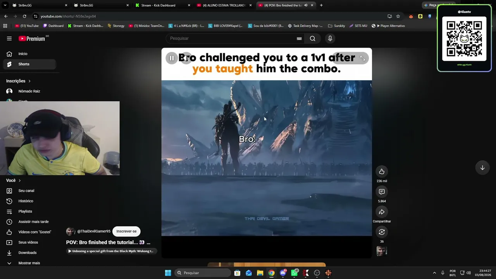Screen dimensions: 496x279
Task: Open WhatsApp from the taskbar
Action: point(294,273)
